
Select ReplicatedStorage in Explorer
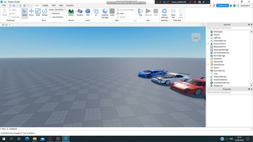tap(221, 50)
